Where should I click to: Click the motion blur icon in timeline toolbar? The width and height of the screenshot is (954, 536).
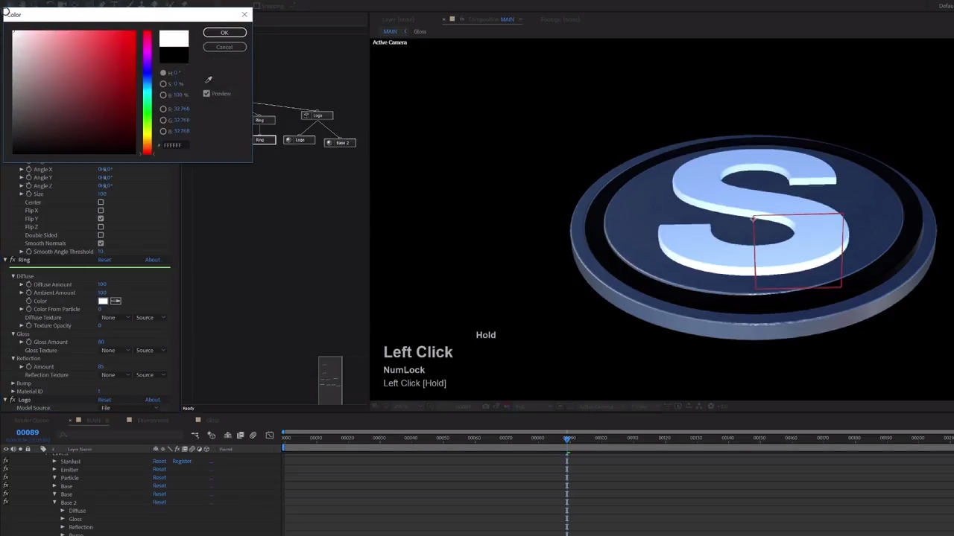pyautogui.click(x=253, y=435)
